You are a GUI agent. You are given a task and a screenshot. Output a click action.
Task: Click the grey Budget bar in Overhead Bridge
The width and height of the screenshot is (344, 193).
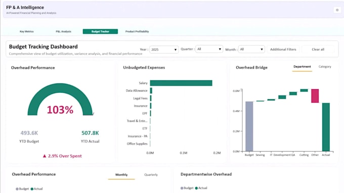pos(249,126)
